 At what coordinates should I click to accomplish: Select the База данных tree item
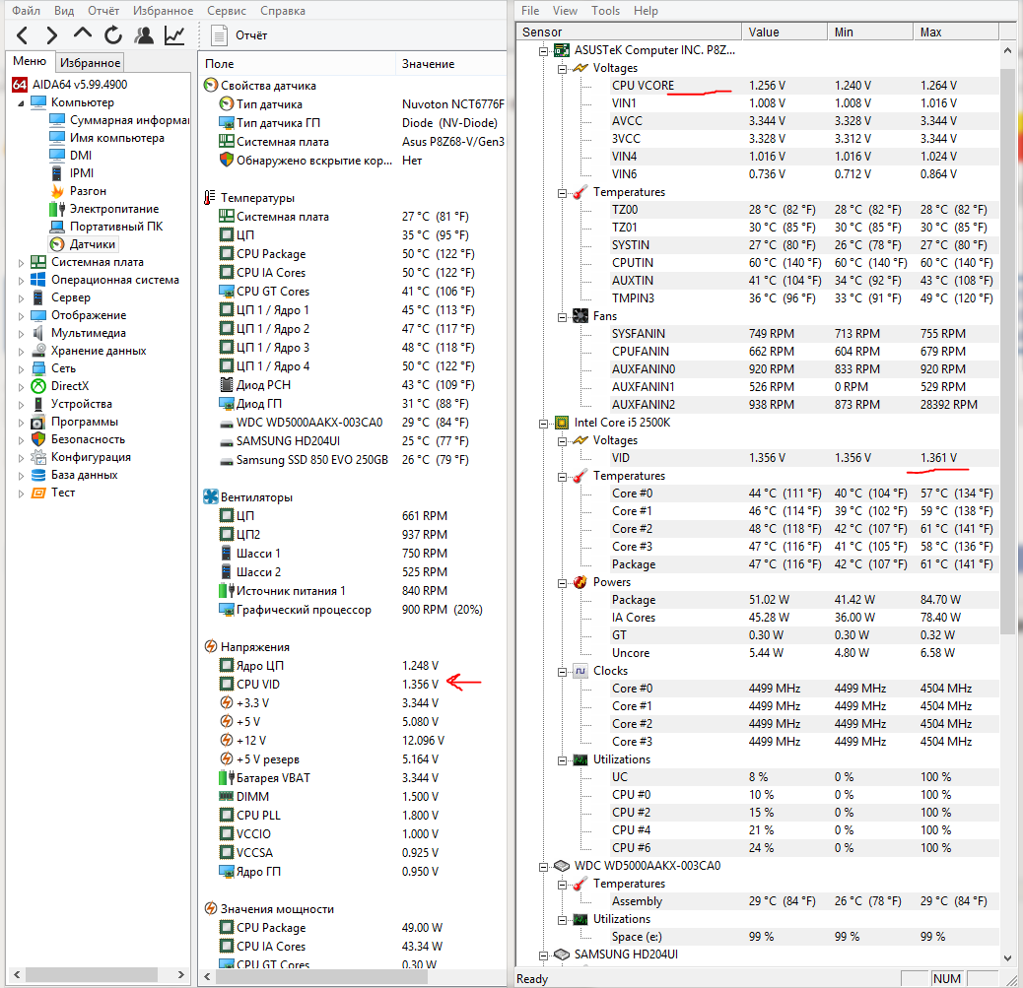click(74, 475)
